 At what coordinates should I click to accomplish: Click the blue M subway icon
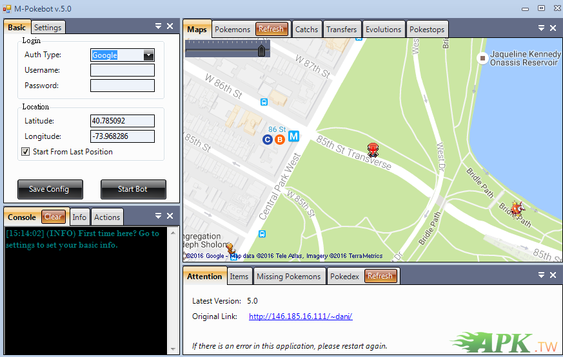294,136
